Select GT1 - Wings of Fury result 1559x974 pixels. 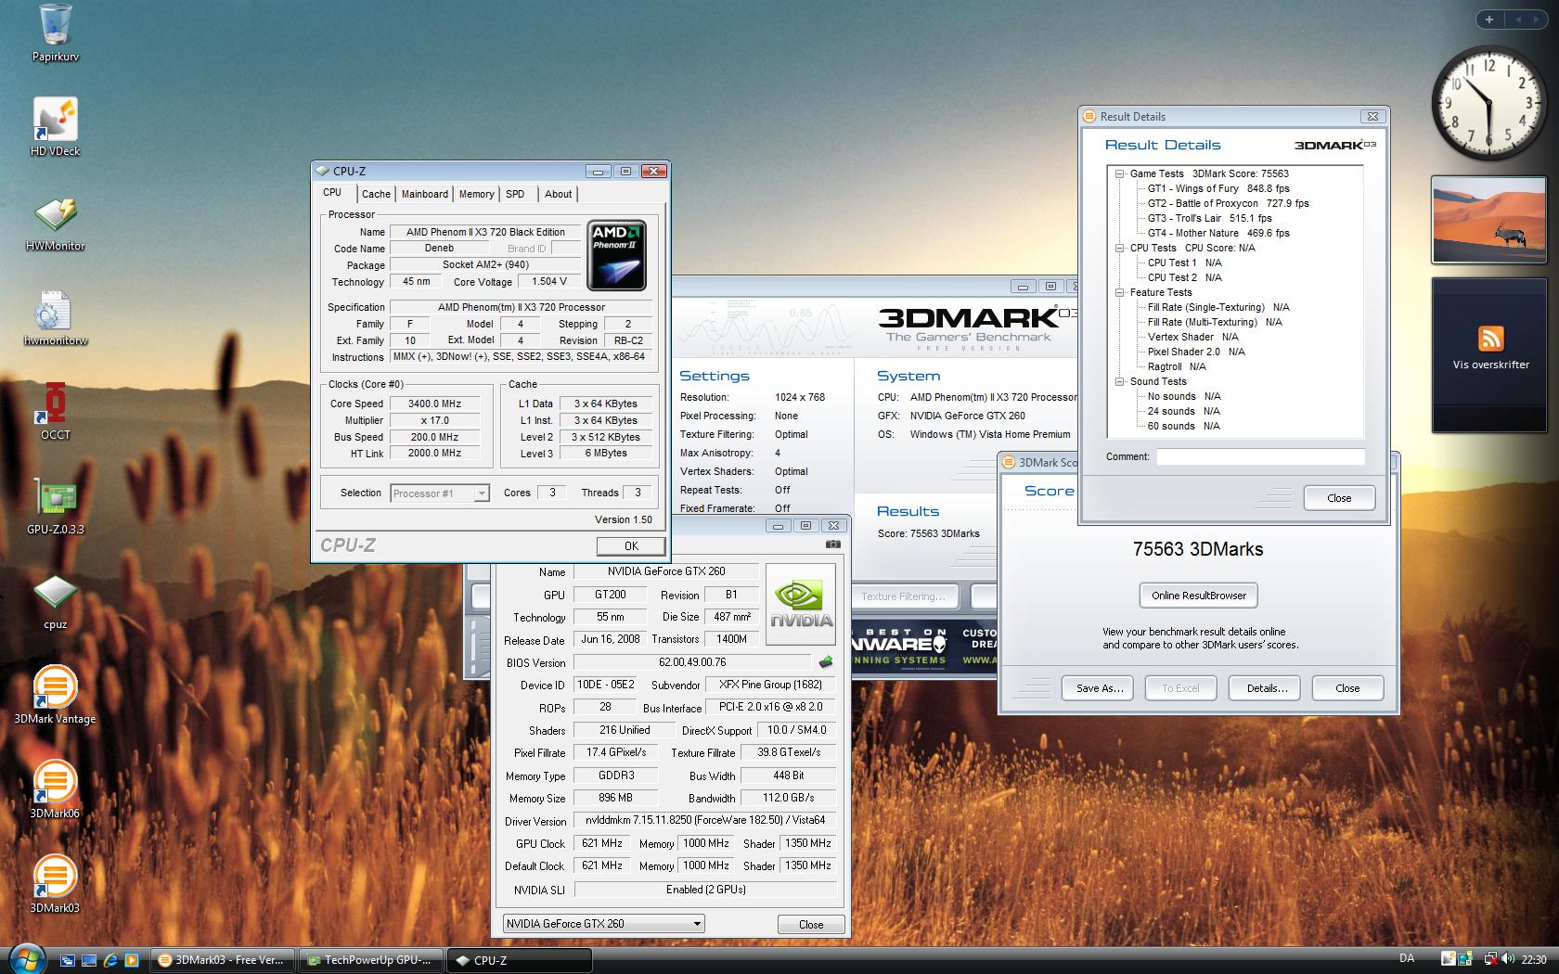click(x=1218, y=188)
